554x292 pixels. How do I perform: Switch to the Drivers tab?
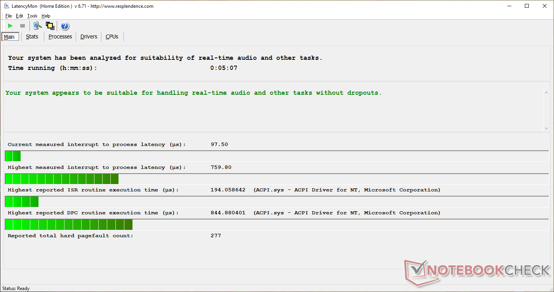click(89, 36)
